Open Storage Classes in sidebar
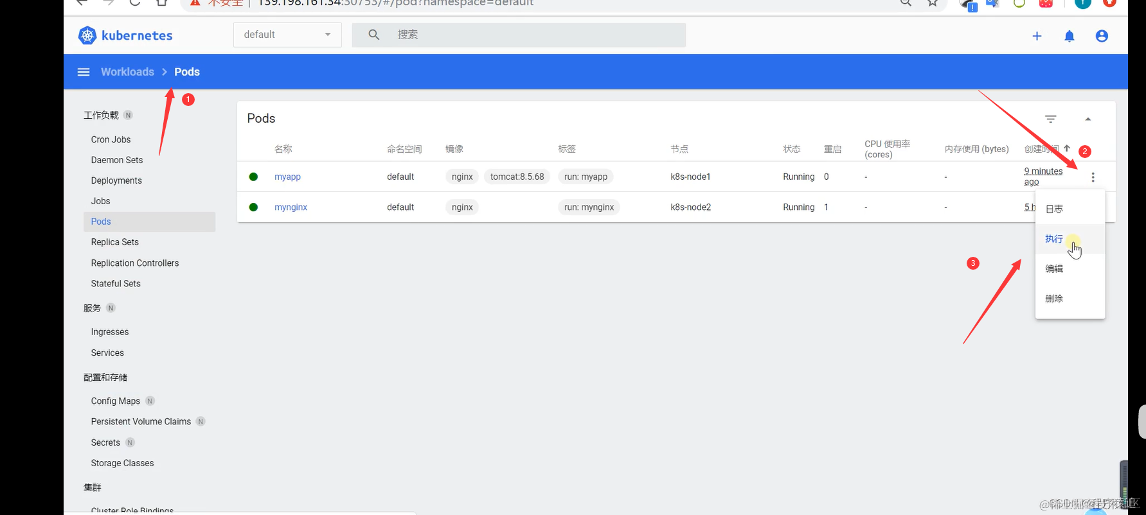1146x515 pixels. [122, 463]
